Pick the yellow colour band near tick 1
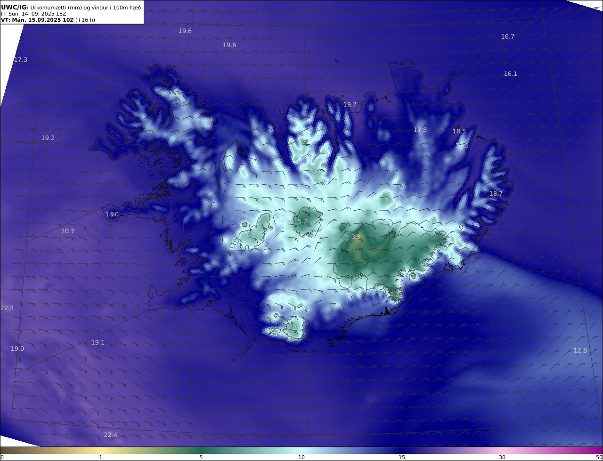Viewport: 603px width, 461px height. coord(100,451)
